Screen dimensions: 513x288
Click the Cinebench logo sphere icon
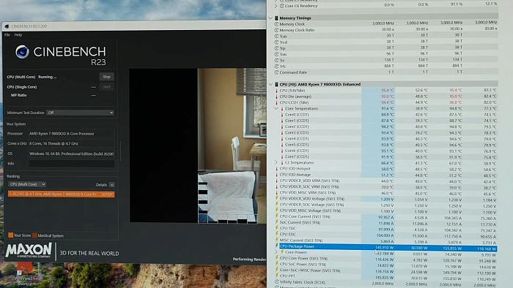pos(22,52)
